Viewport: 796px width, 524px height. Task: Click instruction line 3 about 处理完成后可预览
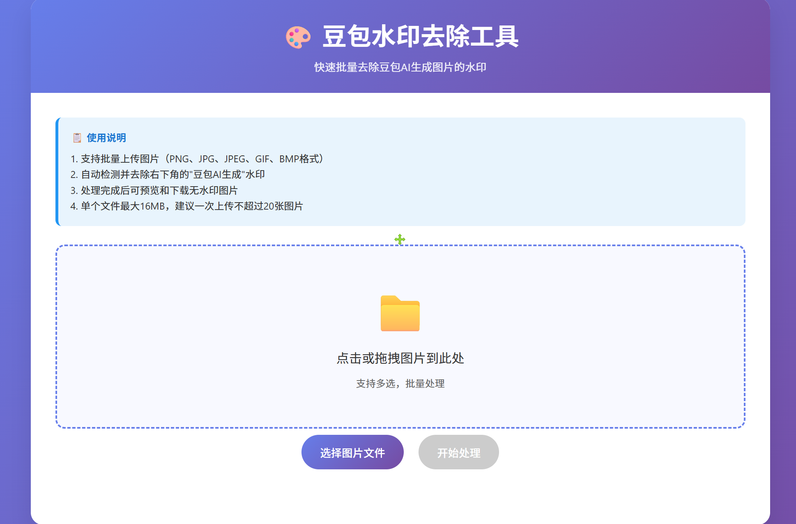154,190
